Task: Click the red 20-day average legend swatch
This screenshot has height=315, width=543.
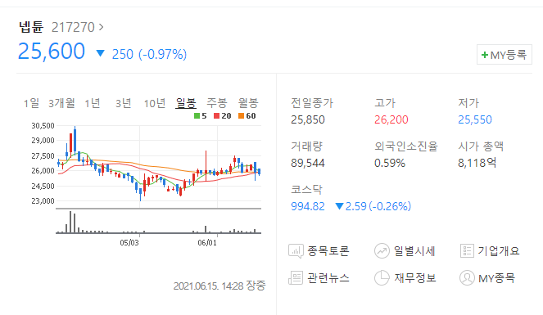Action: pyautogui.click(x=217, y=116)
